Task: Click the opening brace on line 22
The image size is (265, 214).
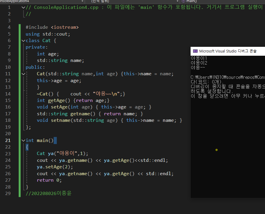Action: point(27,147)
